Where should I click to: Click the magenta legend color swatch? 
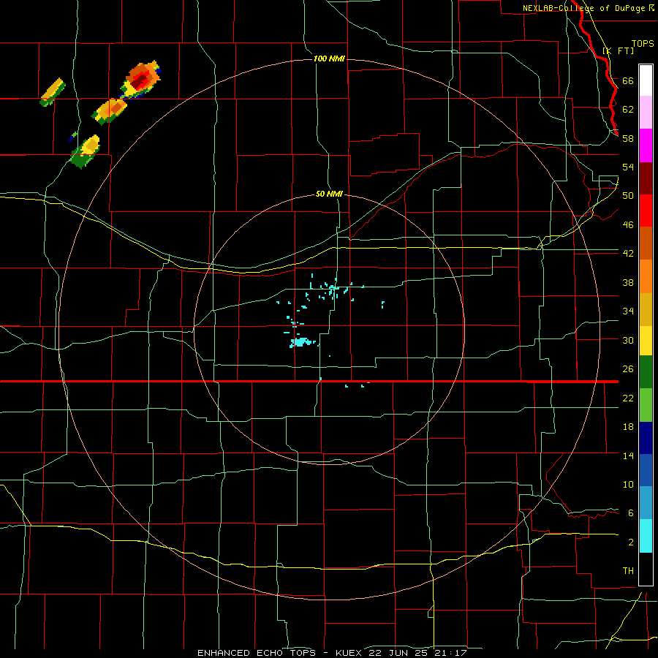tap(646, 145)
